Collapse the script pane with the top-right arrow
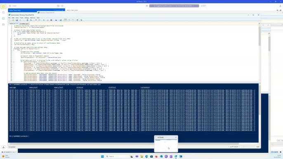Viewport: 283px width, 159px height. point(259,23)
